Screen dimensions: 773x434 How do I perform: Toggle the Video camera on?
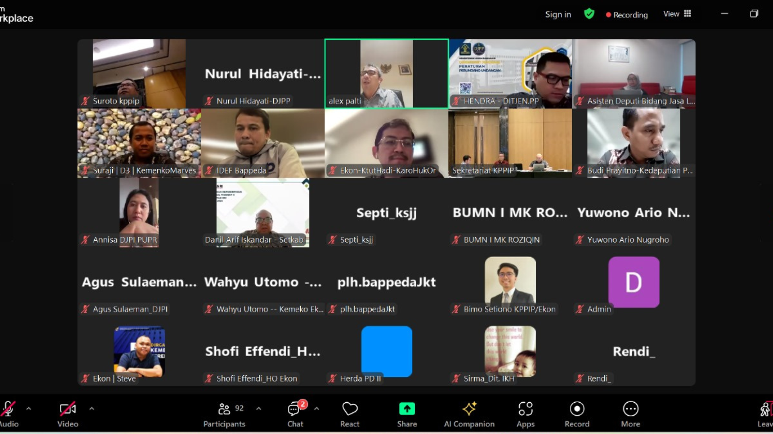point(67,409)
